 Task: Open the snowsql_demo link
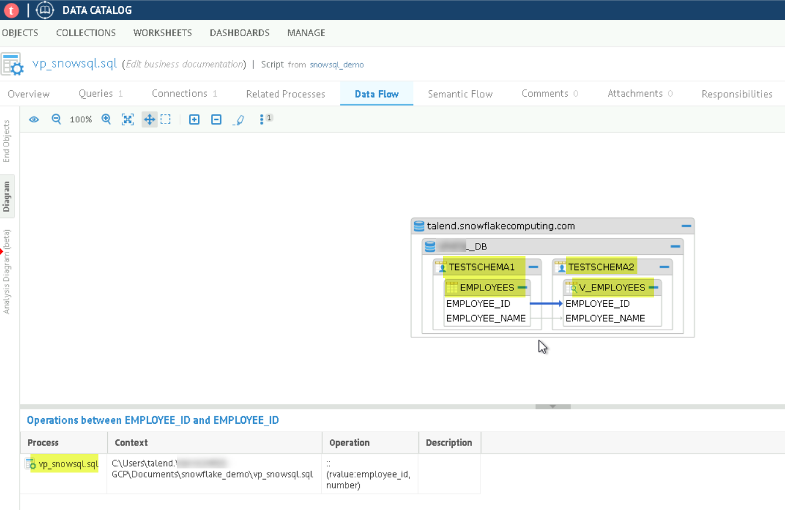(x=336, y=65)
